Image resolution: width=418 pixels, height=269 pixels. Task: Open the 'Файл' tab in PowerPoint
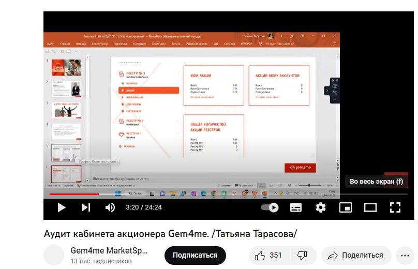[x=50, y=44]
